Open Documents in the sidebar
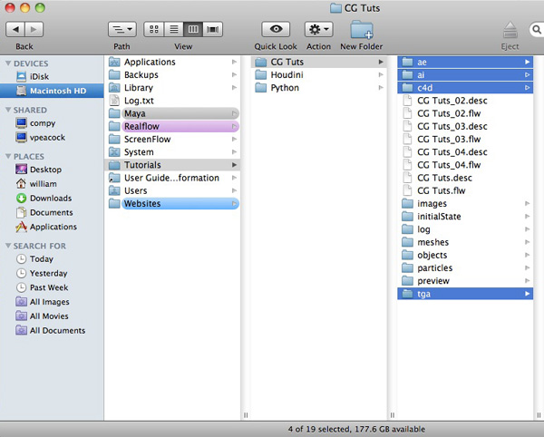 (x=52, y=212)
